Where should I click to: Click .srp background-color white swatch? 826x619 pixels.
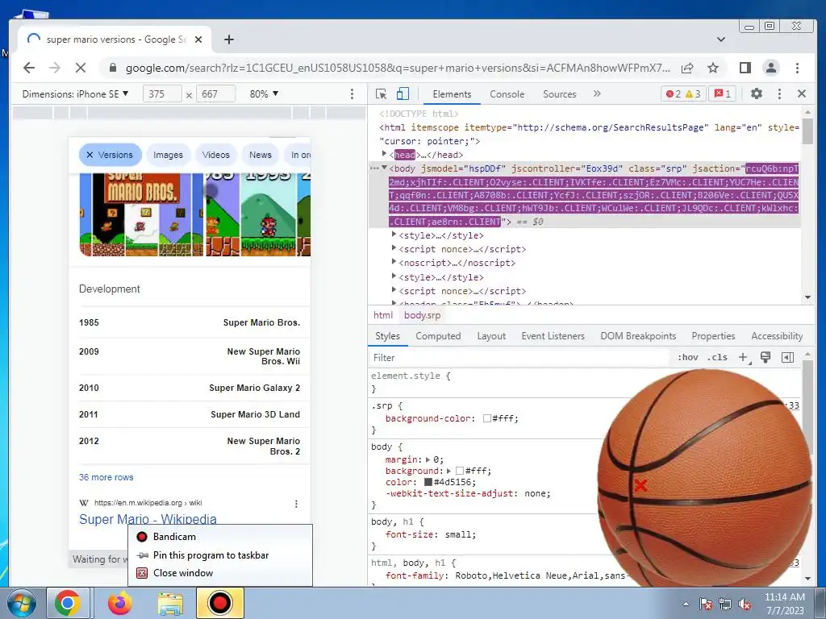(x=486, y=418)
